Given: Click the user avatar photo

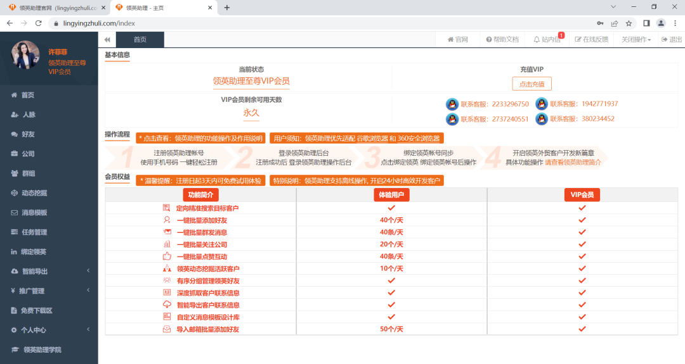Looking at the screenshot, I should point(25,55).
